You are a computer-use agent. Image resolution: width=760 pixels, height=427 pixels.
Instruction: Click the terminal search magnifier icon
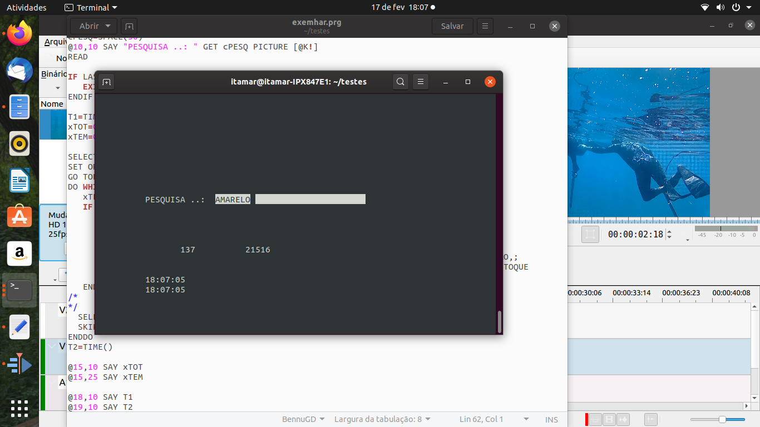pyautogui.click(x=400, y=82)
